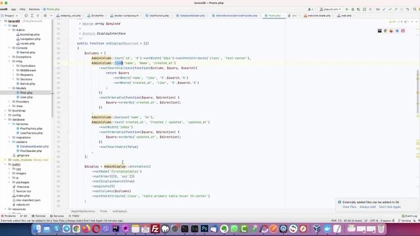Run the phpunit.xml configuration
This screenshot has height=236, width=420.
[346, 9]
